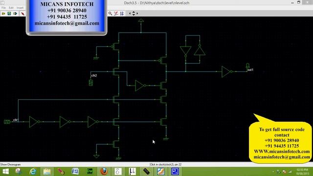313x176 pixels.
Task: Select the inverter fed by clk2
Action: click(140, 86)
